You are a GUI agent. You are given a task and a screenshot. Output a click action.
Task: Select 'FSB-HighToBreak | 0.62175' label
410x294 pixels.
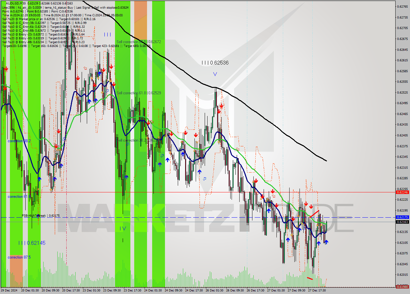coord(41,216)
